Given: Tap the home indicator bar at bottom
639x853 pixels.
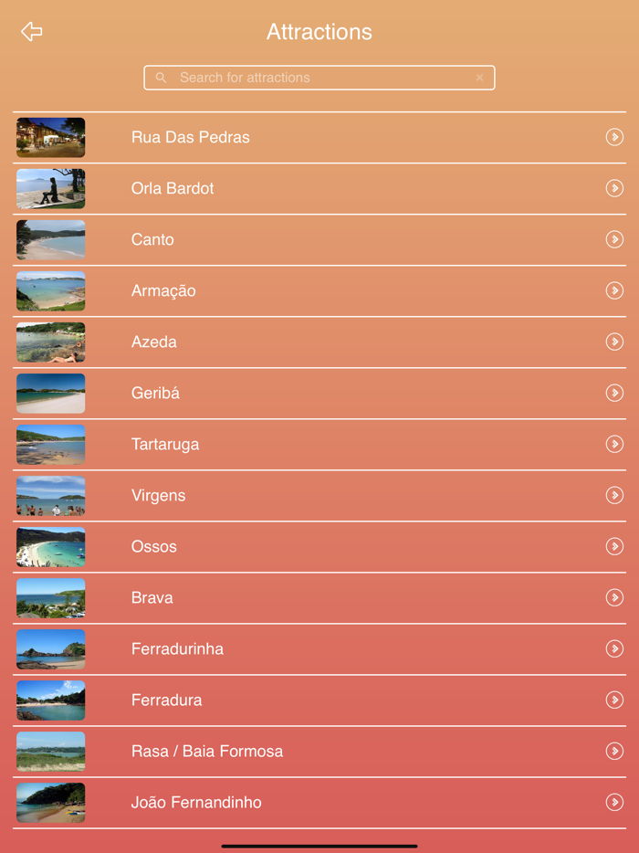Looking at the screenshot, I should [319, 846].
